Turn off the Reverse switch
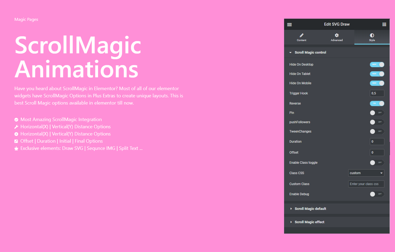The width and height of the screenshot is (395, 252). (377, 103)
